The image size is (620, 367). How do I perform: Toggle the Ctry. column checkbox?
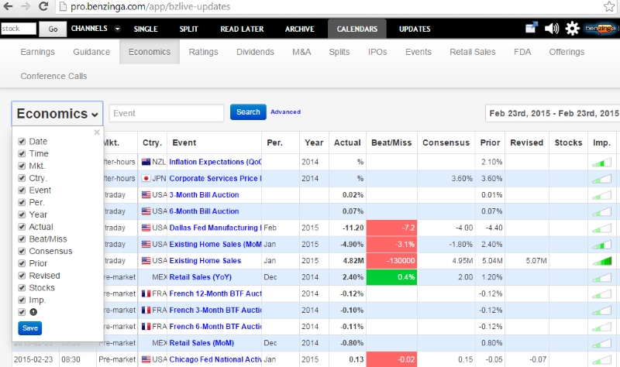click(22, 178)
